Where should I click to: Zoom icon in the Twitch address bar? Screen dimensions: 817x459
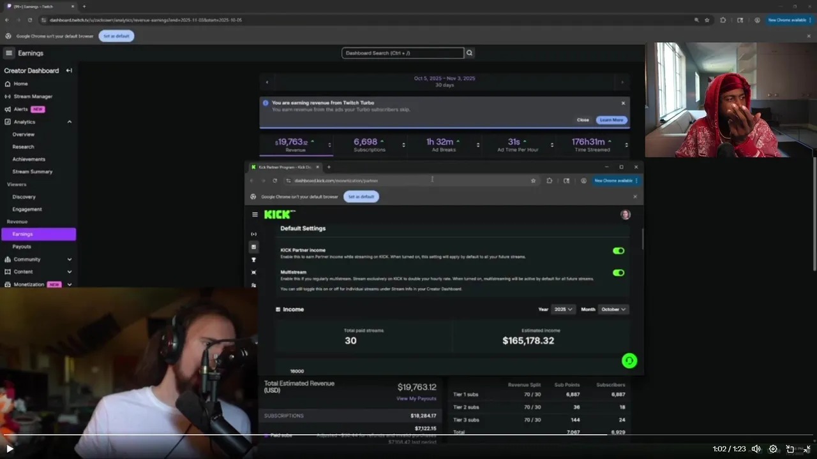[696, 20]
